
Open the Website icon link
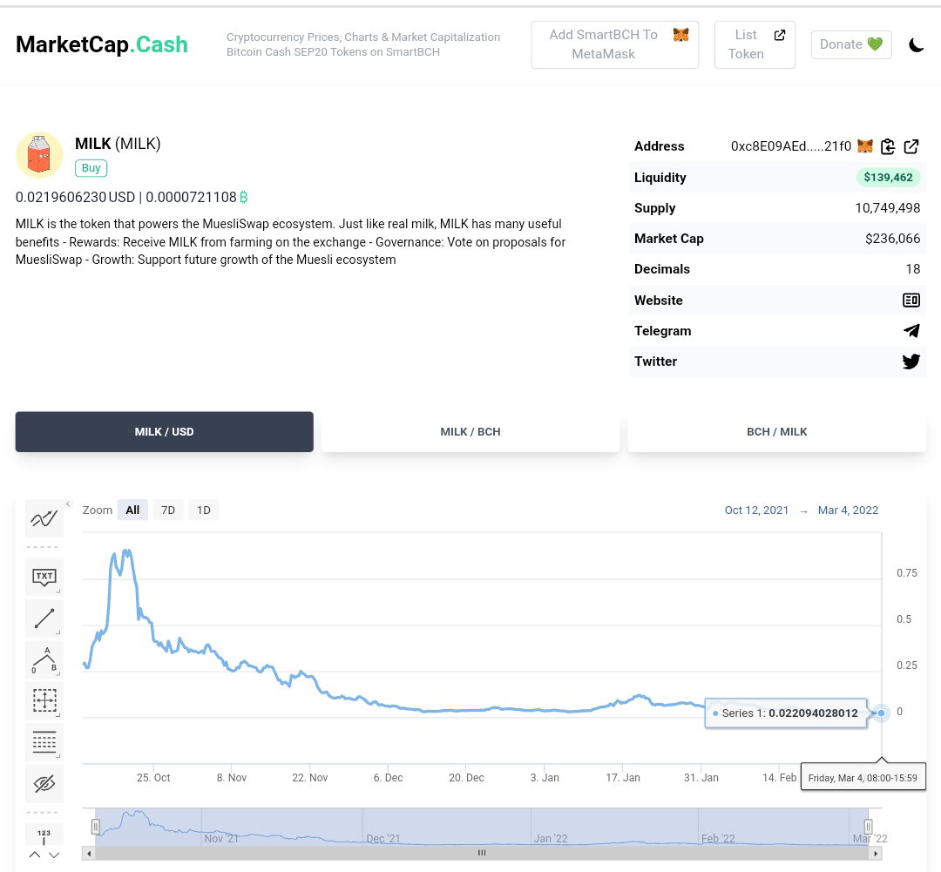coord(911,300)
